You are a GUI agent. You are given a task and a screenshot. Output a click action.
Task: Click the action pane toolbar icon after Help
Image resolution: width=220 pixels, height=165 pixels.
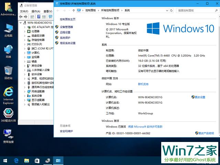click(x=44, y=17)
